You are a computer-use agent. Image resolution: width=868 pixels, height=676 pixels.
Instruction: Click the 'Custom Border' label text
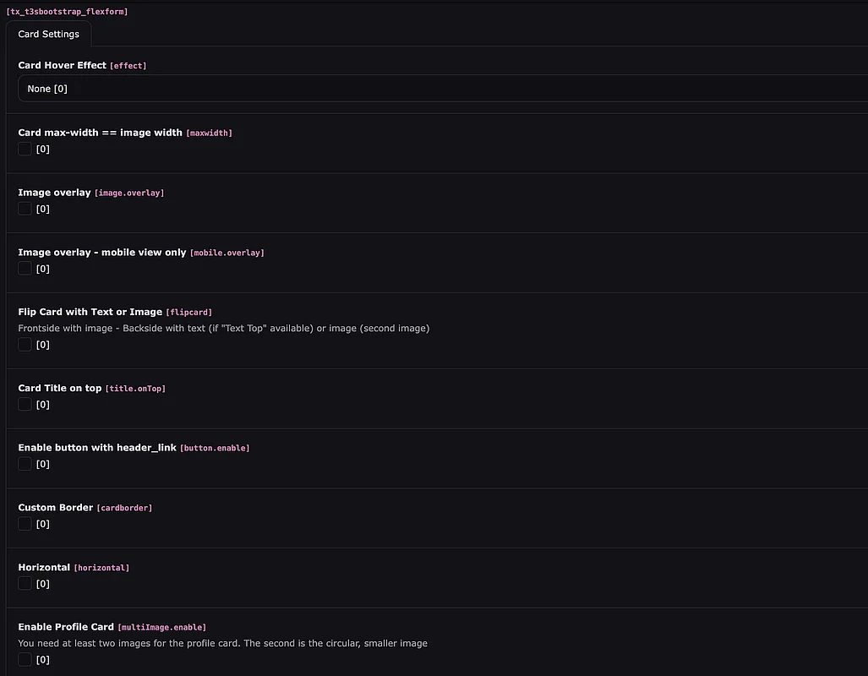pyautogui.click(x=55, y=508)
